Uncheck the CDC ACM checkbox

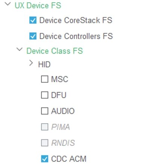(45, 159)
